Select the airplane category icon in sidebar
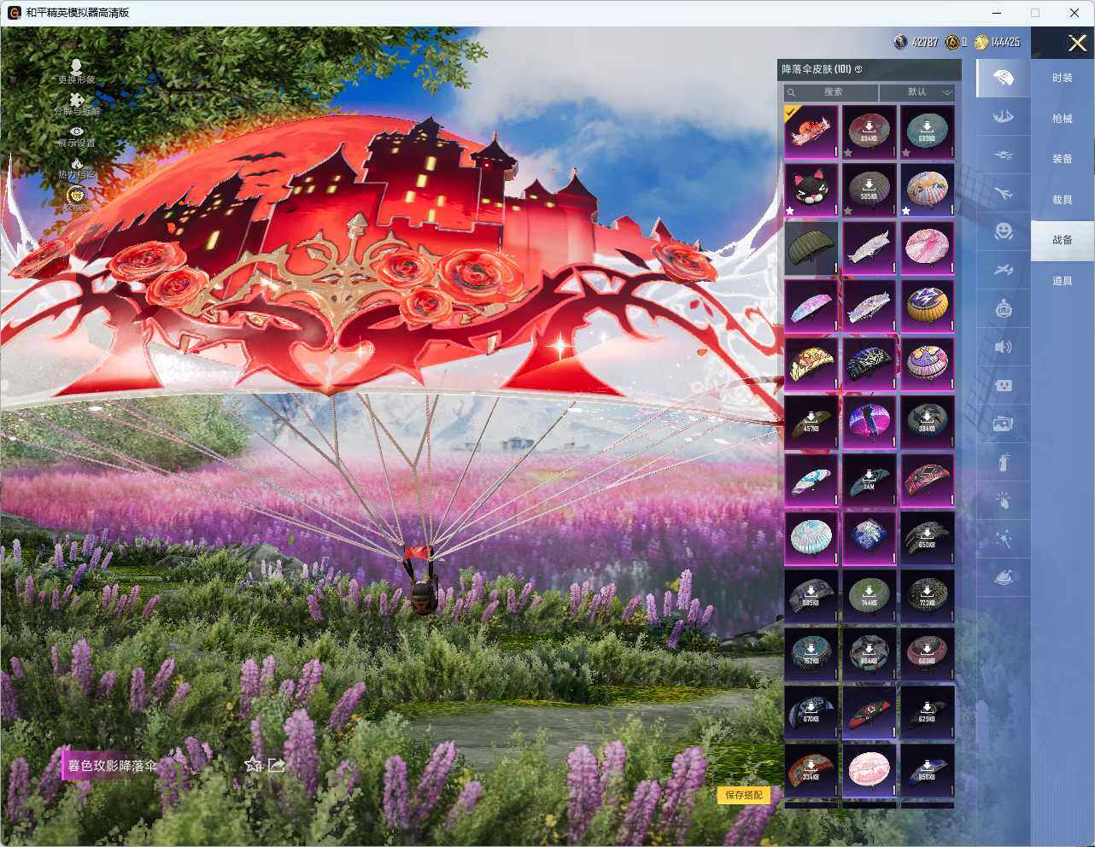1095x847 pixels. click(1004, 194)
